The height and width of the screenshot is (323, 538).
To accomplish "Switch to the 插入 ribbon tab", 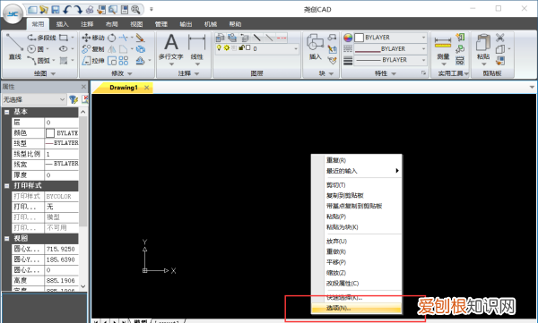I will point(62,24).
